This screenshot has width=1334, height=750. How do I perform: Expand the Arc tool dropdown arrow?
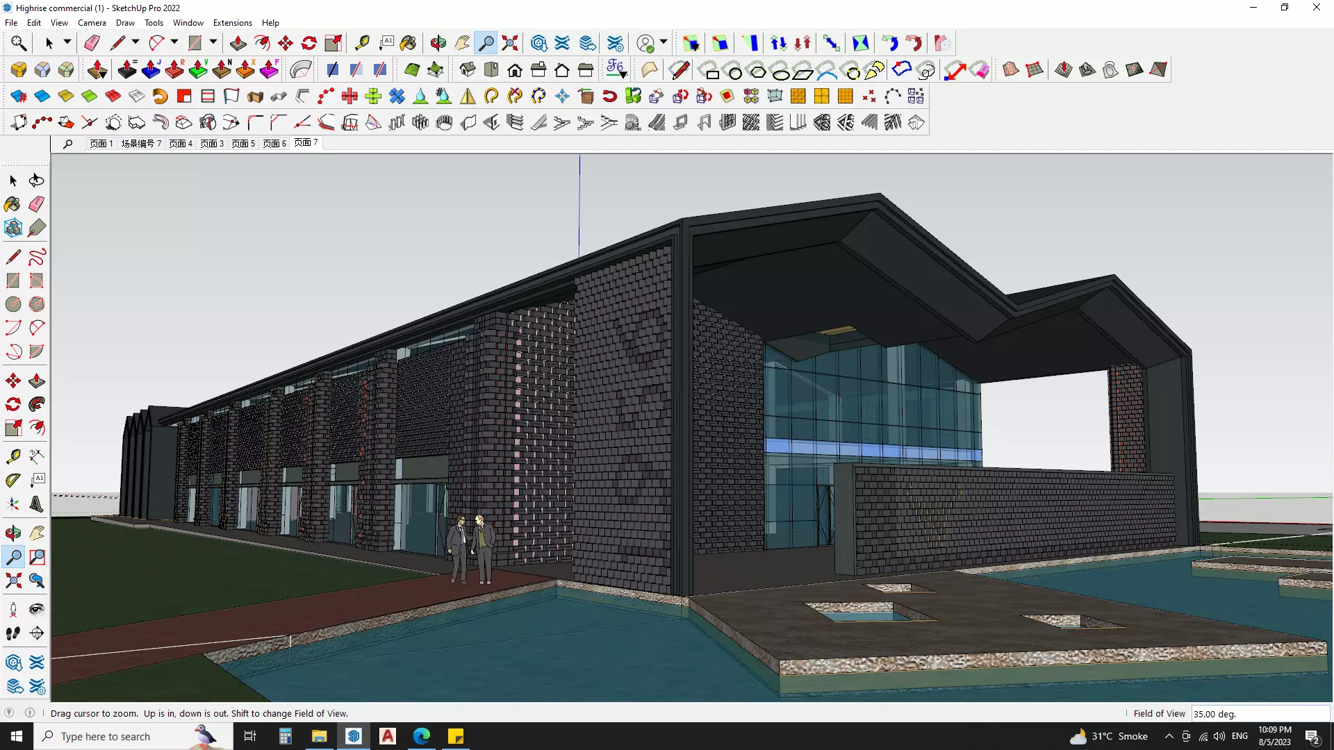coord(174,42)
